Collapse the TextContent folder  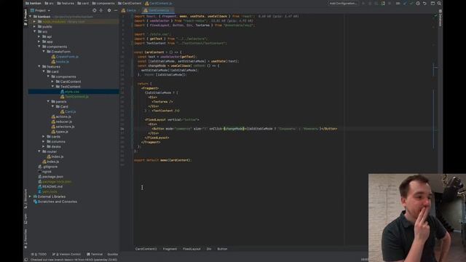point(52,87)
